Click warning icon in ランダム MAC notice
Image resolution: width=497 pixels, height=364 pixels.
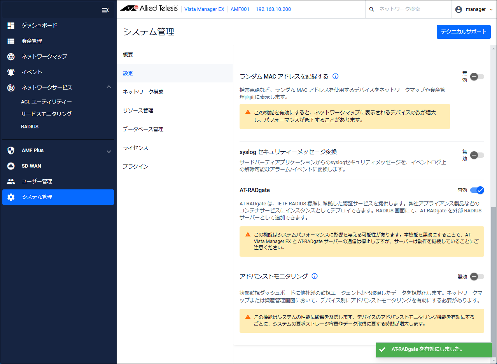(x=248, y=112)
